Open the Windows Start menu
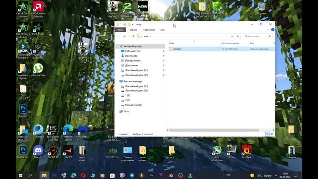 pyautogui.click(x=20, y=175)
